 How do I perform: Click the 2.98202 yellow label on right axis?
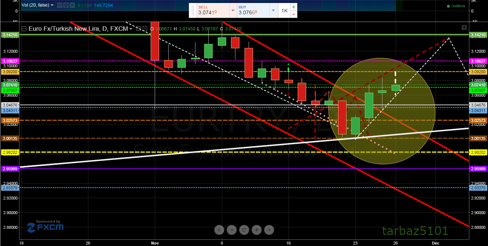tap(478, 152)
